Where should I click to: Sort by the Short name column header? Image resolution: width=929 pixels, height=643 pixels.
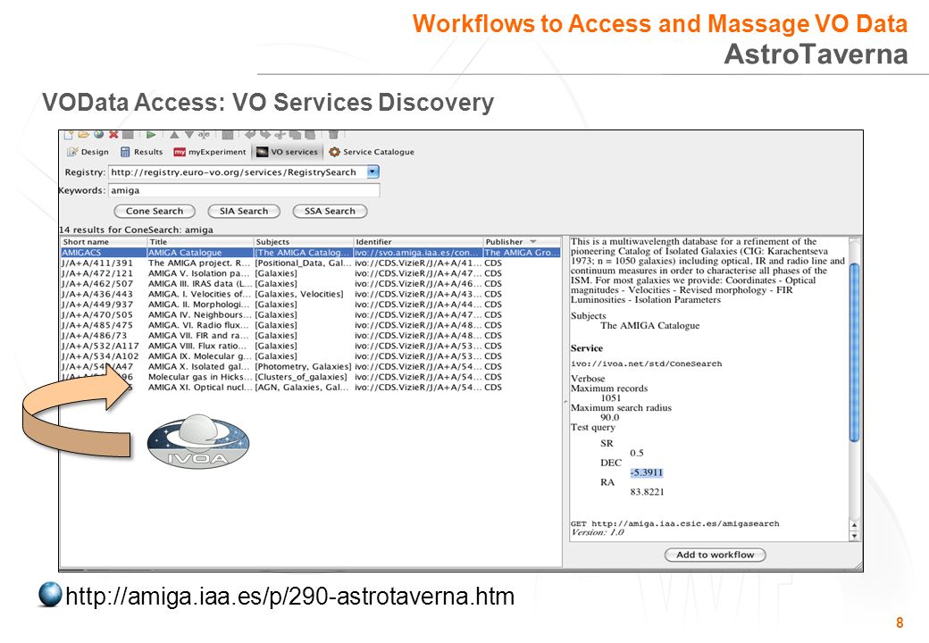(x=104, y=241)
